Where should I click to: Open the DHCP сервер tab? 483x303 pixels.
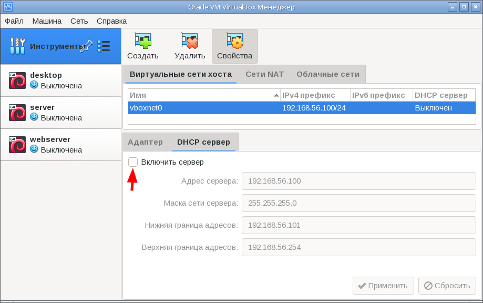pyautogui.click(x=203, y=142)
